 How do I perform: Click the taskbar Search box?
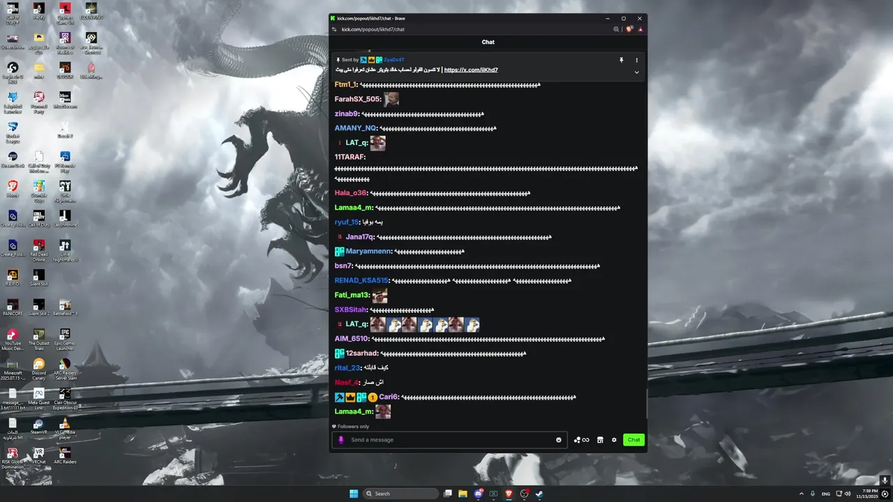click(401, 494)
